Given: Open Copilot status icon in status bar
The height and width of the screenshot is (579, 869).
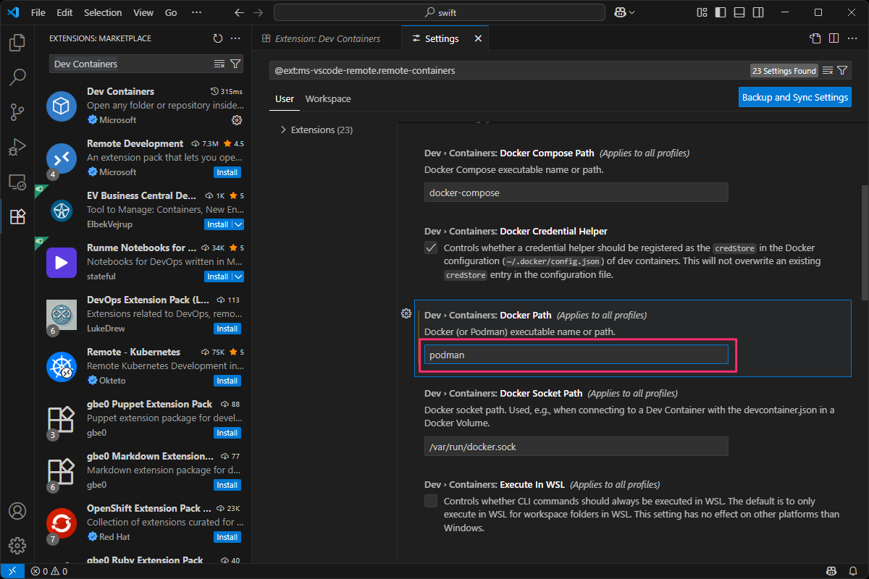Looking at the screenshot, I should click(x=833, y=571).
